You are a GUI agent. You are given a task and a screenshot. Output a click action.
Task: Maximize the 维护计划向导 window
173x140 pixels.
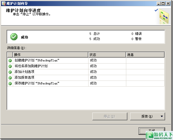[x=163, y=4]
